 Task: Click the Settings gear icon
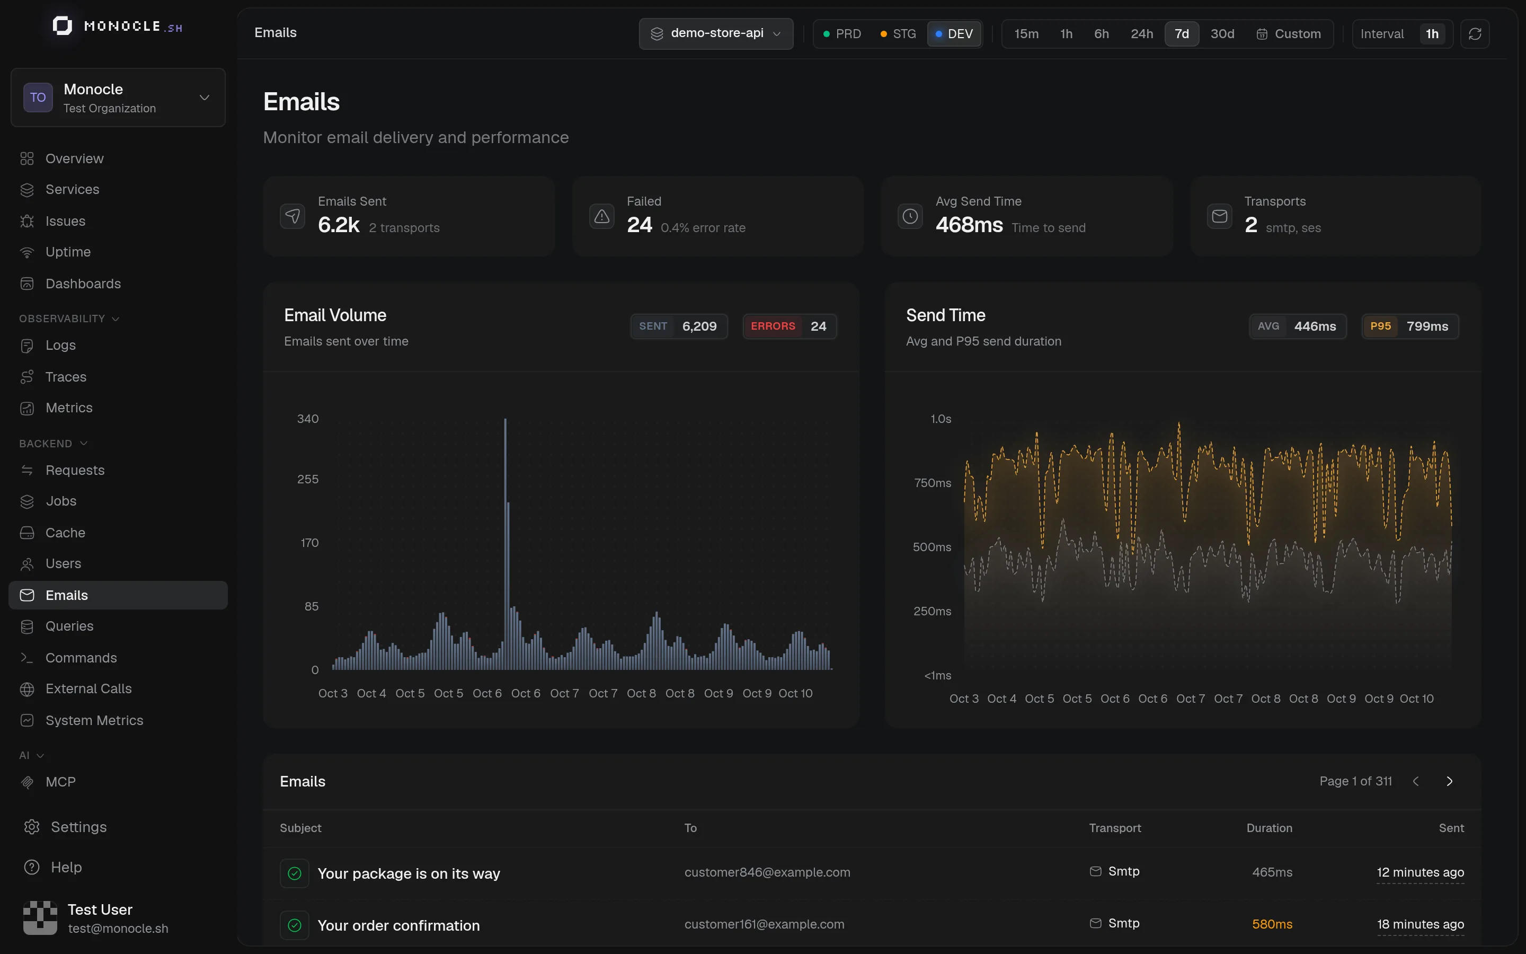32,827
